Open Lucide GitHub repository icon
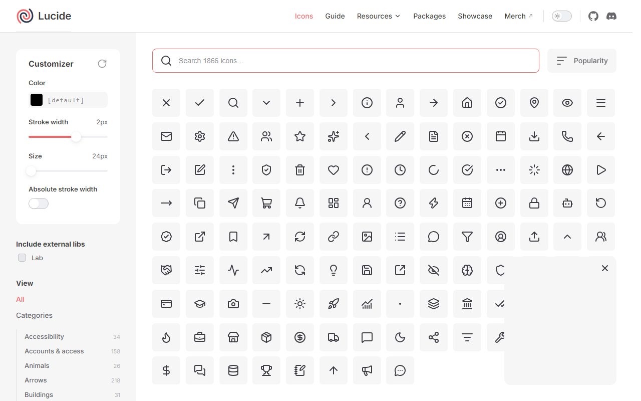The width and height of the screenshot is (641, 401). pyautogui.click(x=593, y=16)
